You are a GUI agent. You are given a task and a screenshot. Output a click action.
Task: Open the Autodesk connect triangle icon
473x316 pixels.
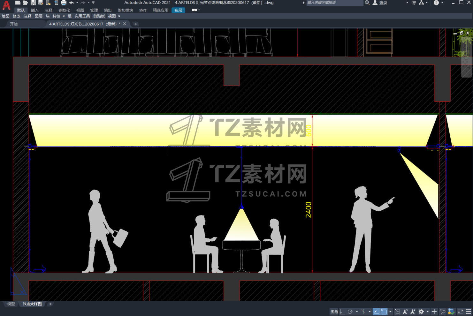(421, 3)
